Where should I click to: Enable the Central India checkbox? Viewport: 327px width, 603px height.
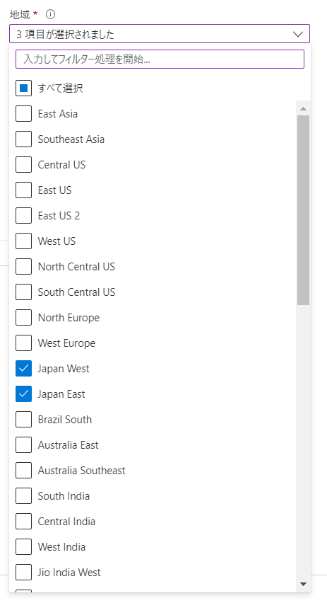point(24,522)
